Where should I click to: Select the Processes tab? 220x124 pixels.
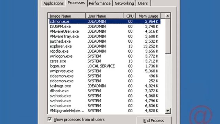point(76,3)
